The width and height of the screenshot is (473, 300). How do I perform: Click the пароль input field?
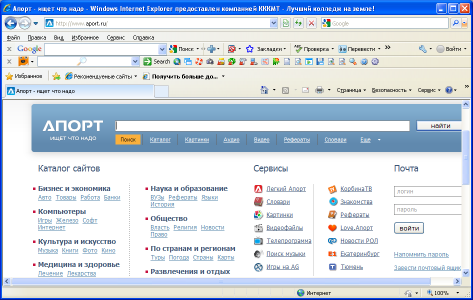click(x=428, y=209)
